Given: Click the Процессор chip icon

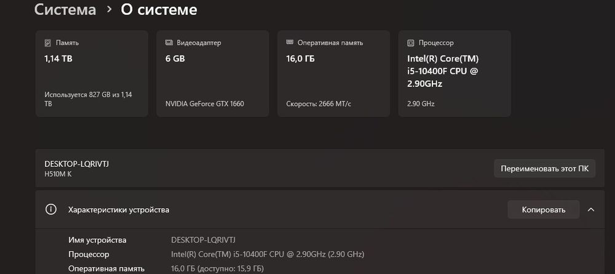Looking at the screenshot, I should click(411, 43).
